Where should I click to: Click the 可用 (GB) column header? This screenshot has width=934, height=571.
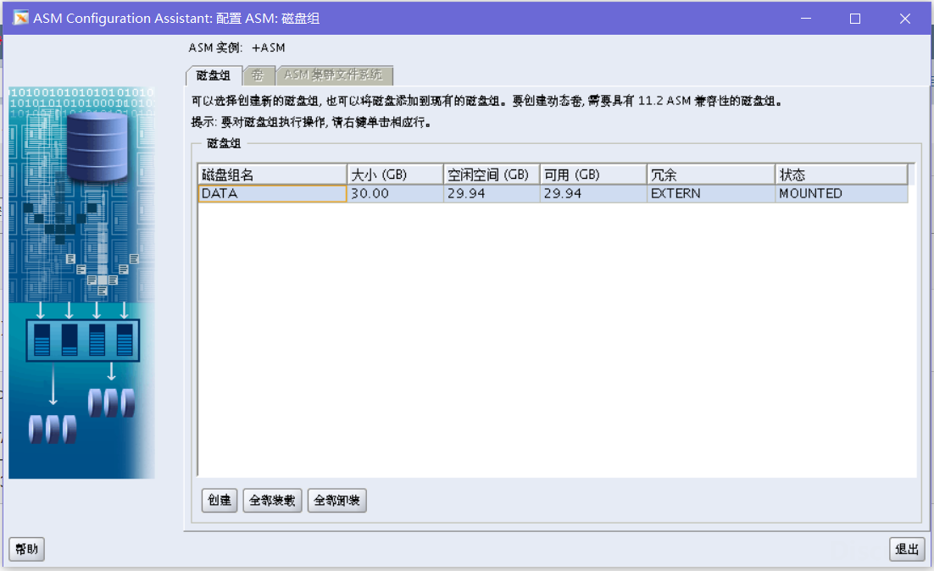(593, 175)
